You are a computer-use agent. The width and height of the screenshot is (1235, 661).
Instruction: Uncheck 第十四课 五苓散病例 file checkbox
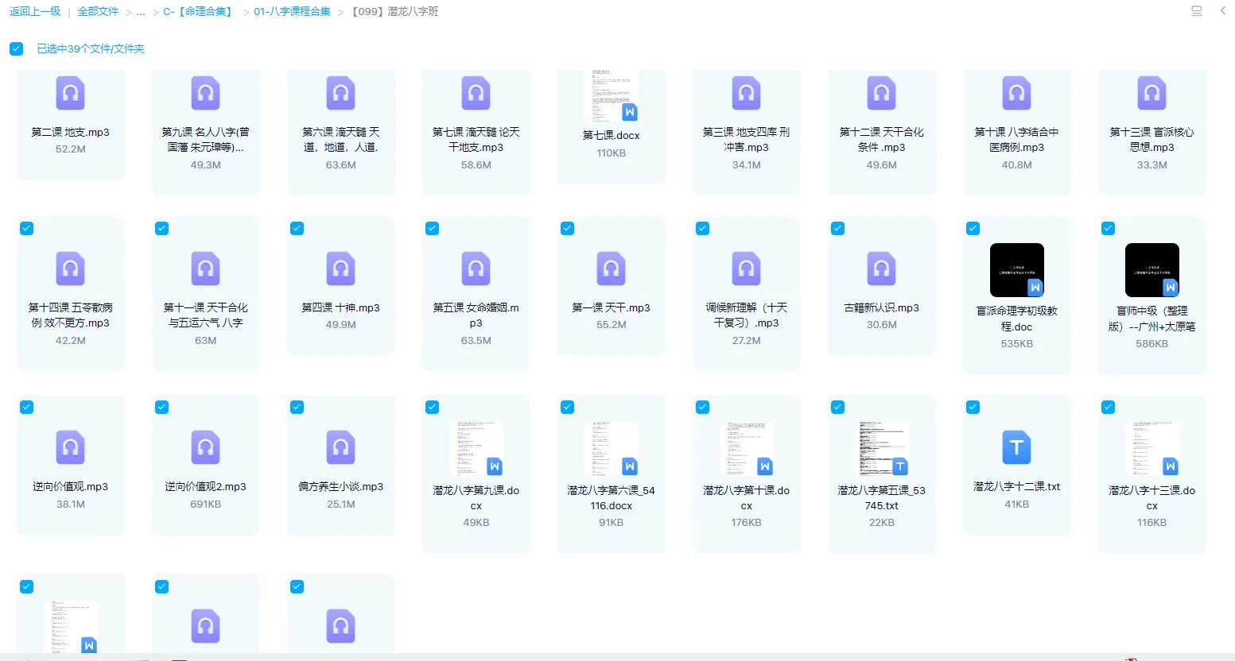click(x=26, y=228)
